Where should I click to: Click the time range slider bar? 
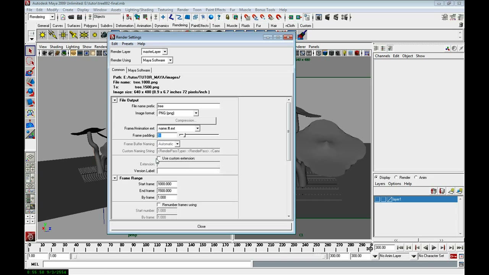click(199, 256)
